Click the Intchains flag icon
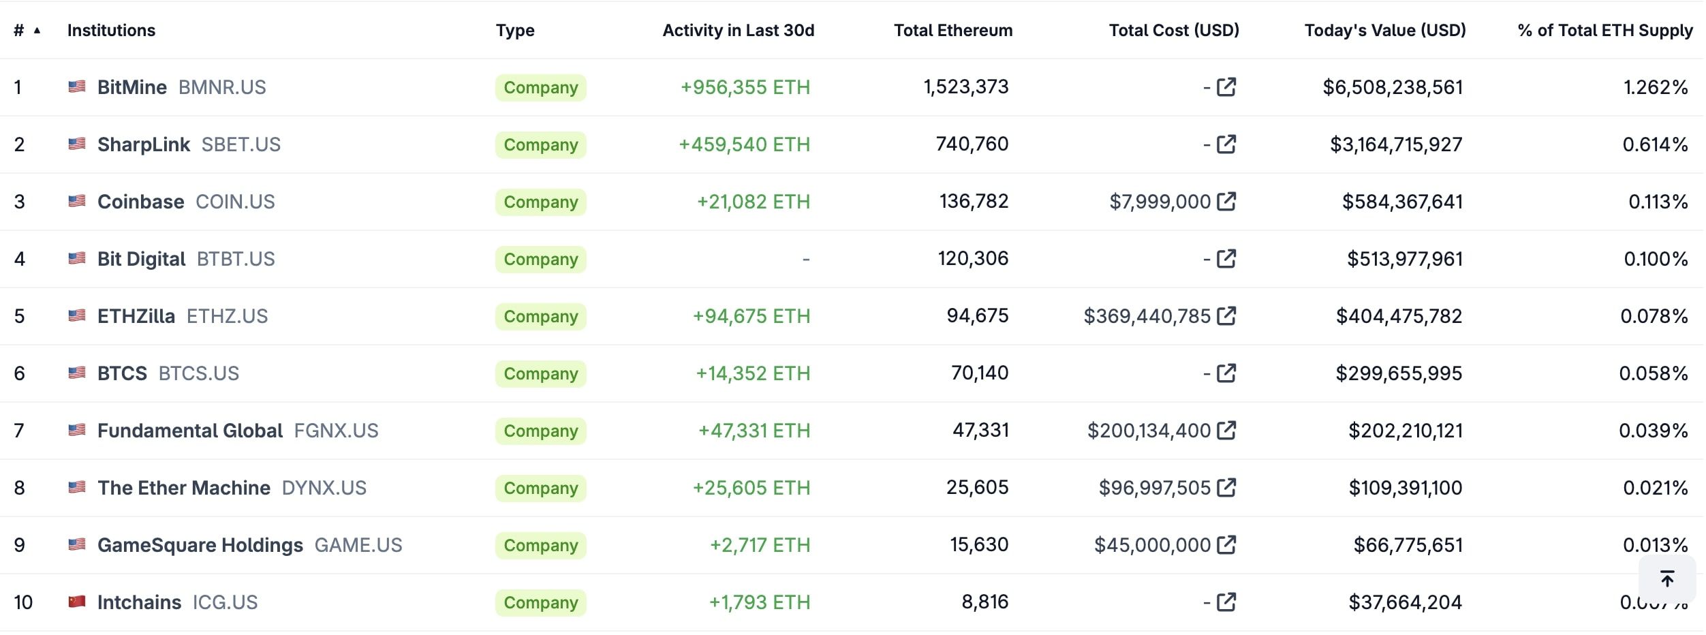This screenshot has width=1706, height=635. tap(77, 602)
